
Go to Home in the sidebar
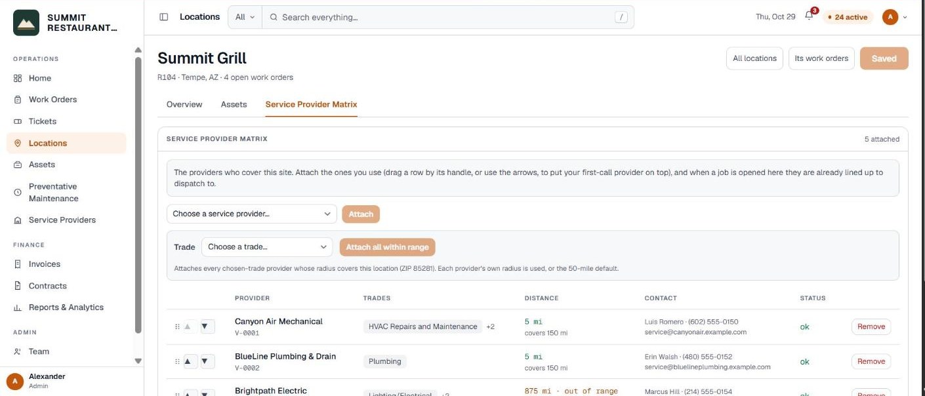point(66,78)
